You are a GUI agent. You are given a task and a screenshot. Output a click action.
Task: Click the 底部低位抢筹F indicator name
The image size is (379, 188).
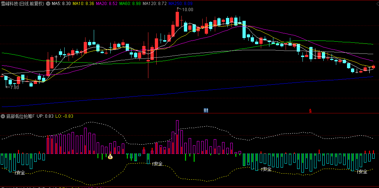[x=20, y=116]
